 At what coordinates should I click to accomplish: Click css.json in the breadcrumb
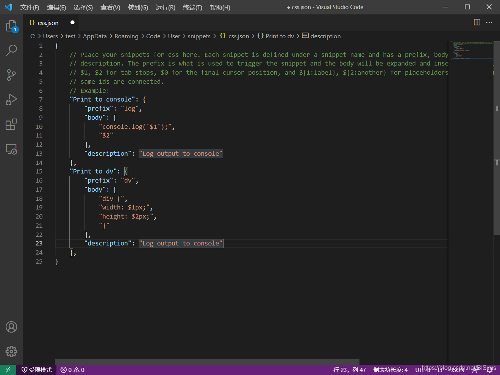coord(239,36)
